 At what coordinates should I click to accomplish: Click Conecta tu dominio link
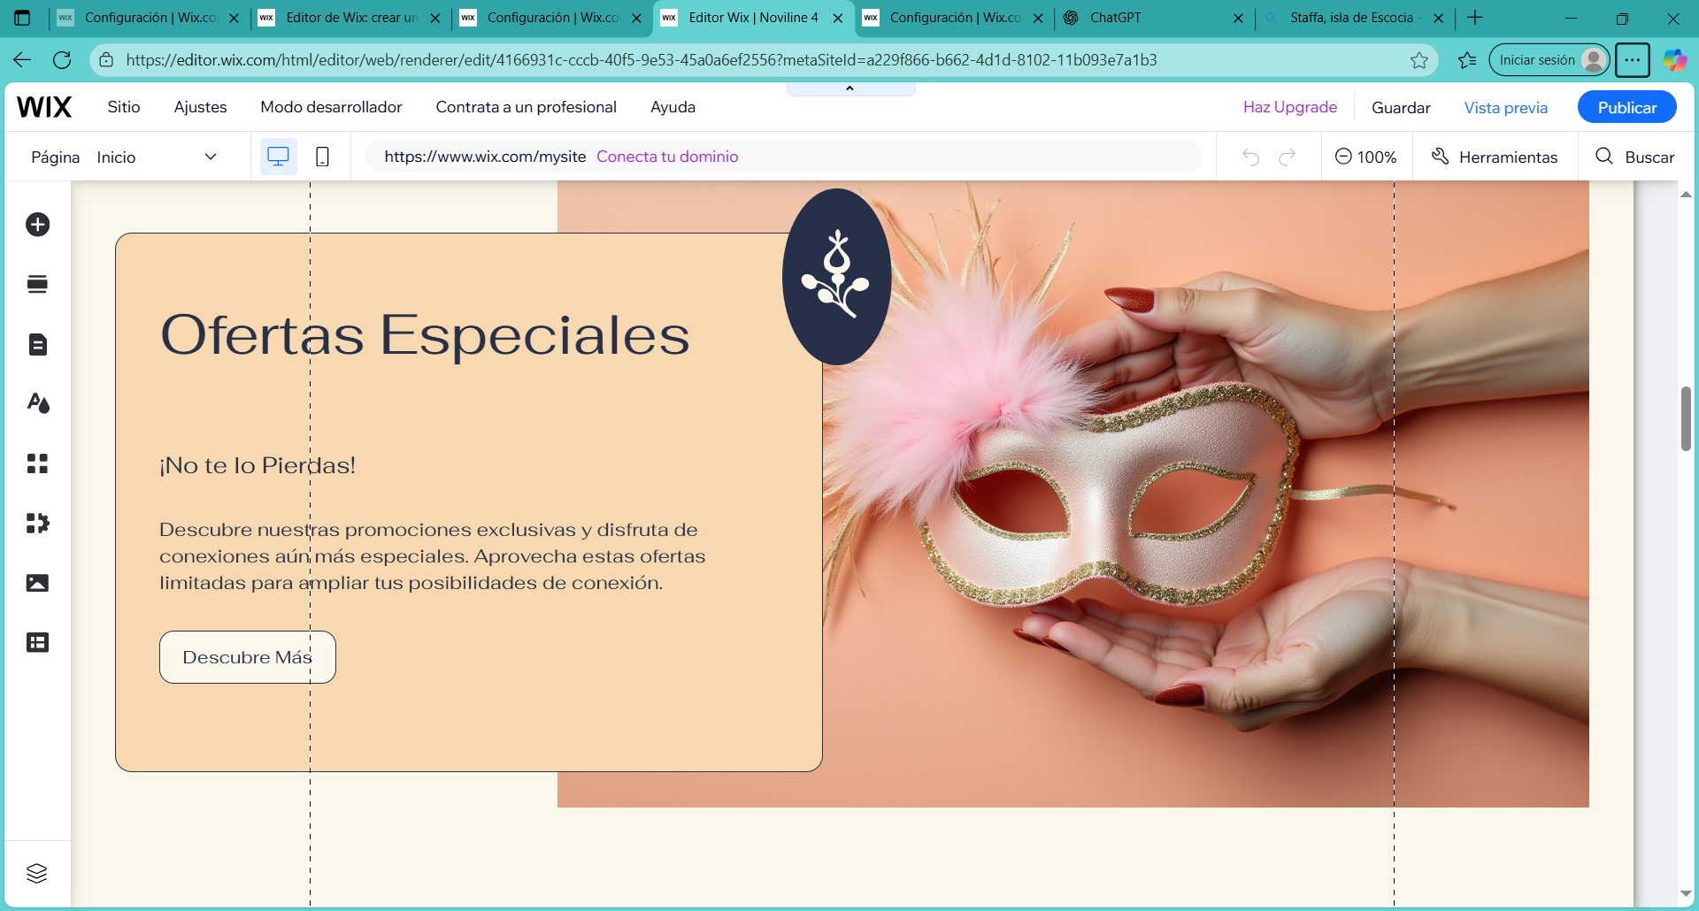coord(667,157)
